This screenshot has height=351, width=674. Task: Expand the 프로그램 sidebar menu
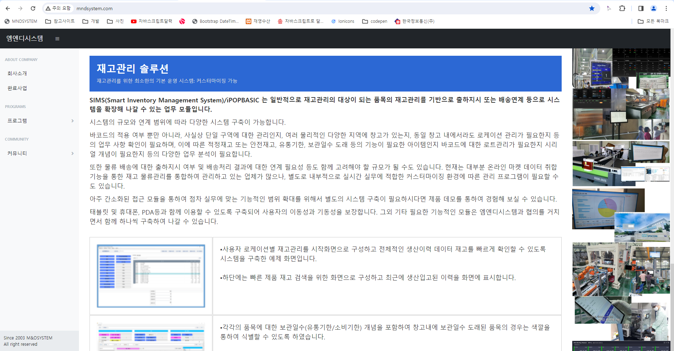39,121
